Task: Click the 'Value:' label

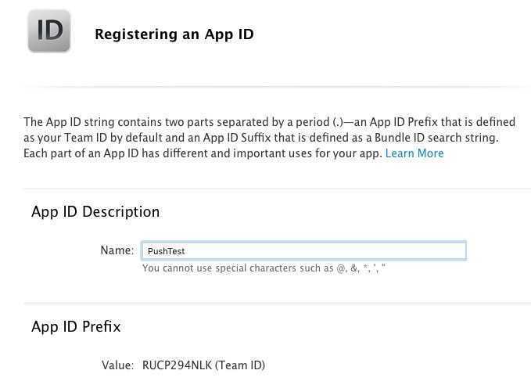Action: tap(117, 365)
